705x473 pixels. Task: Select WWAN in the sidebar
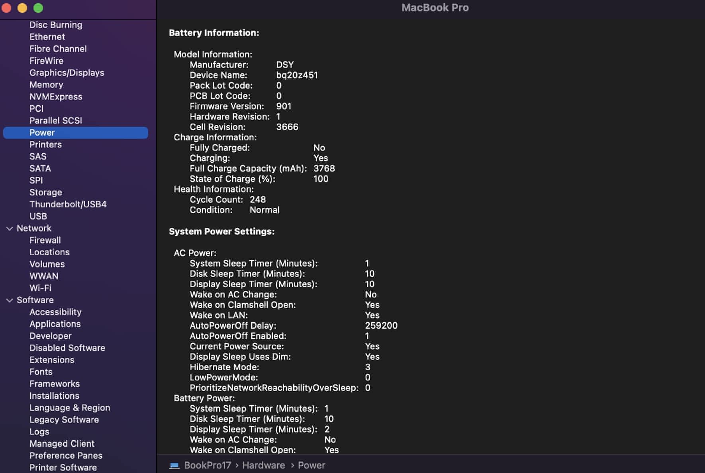[x=44, y=276]
